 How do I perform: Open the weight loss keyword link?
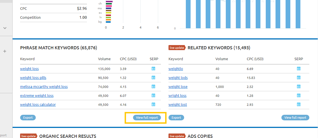[29, 69]
